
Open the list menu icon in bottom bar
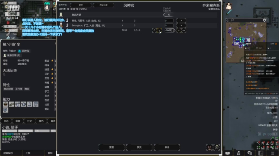click(x=272, y=153)
